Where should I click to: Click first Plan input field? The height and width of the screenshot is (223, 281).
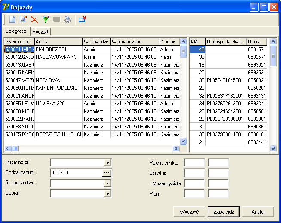pyautogui.click(x=194, y=194)
